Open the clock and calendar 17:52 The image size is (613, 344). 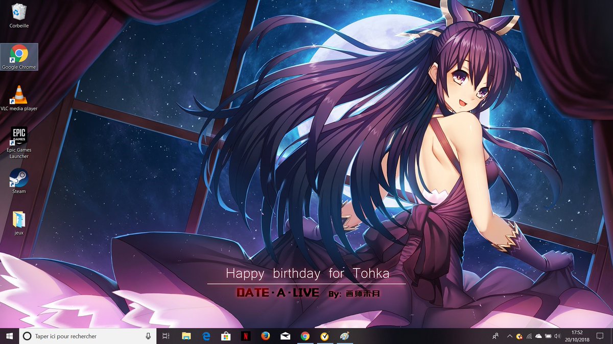pos(577,336)
